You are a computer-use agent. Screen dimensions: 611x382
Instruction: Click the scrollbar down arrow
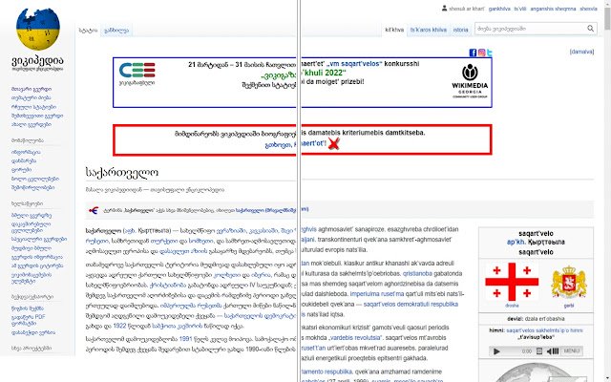pyautogui.click(x=607, y=379)
